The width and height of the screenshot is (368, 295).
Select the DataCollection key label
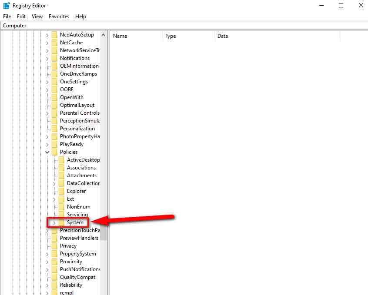84,183
